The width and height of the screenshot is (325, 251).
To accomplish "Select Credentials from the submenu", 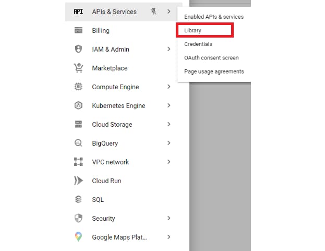I will click(x=198, y=44).
